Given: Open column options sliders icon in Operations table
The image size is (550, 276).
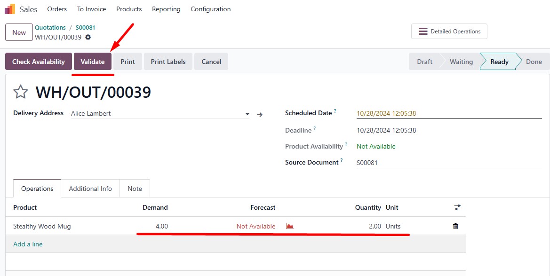Looking at the screenshot, I should point(457,208).
